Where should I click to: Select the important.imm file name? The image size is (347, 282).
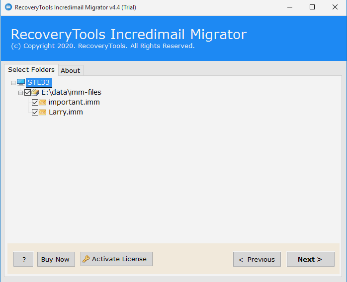pyautogui.click(x=74, y=102)
